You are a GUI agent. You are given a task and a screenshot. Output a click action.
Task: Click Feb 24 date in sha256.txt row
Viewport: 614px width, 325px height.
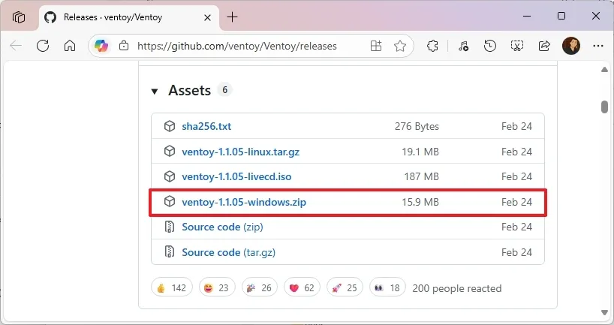(516, 127)
